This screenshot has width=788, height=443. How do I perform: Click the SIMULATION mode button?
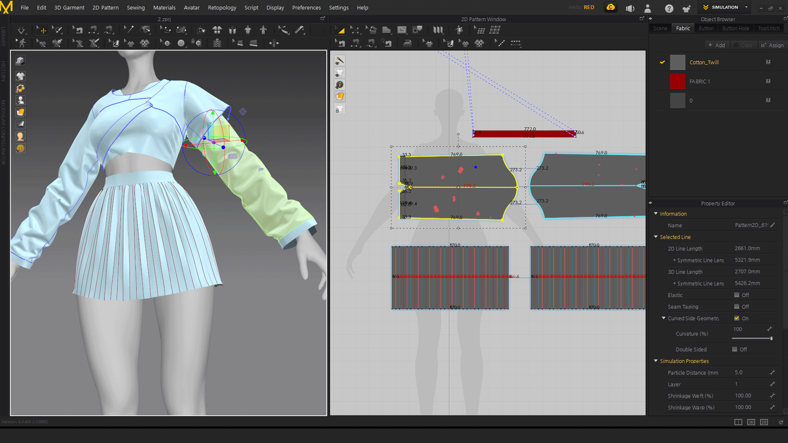pos(721,7)
